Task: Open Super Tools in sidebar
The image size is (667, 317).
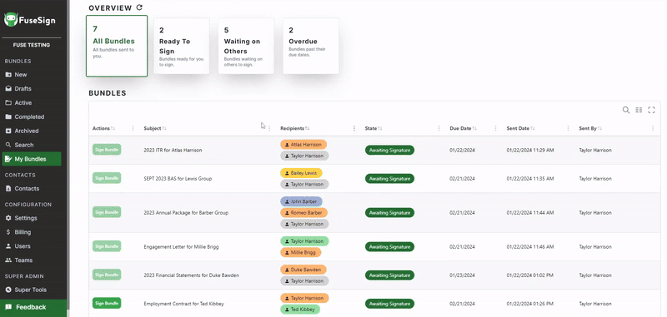Action: point(31,290)
